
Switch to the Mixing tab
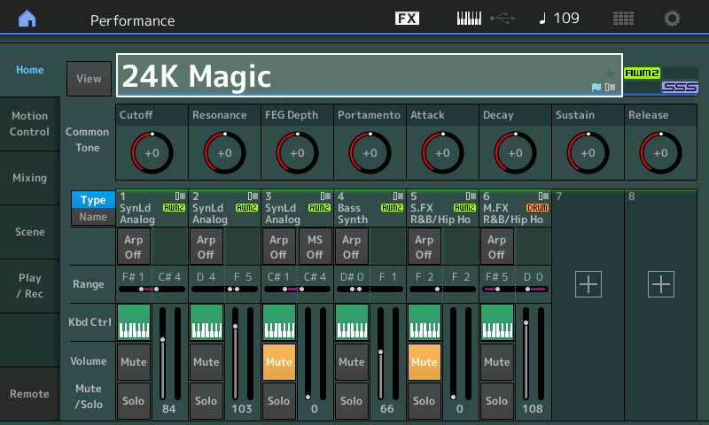29,178
